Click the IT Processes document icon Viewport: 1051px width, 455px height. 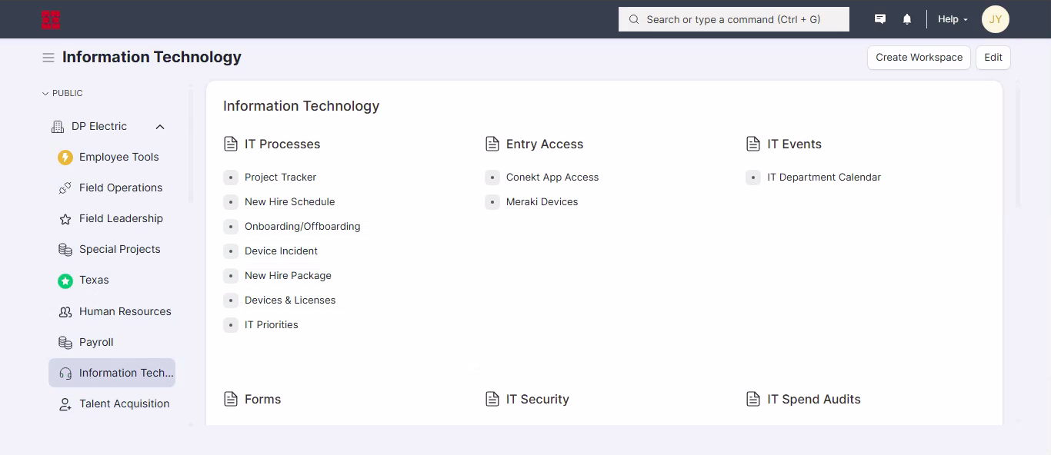[x=231, y=144]
